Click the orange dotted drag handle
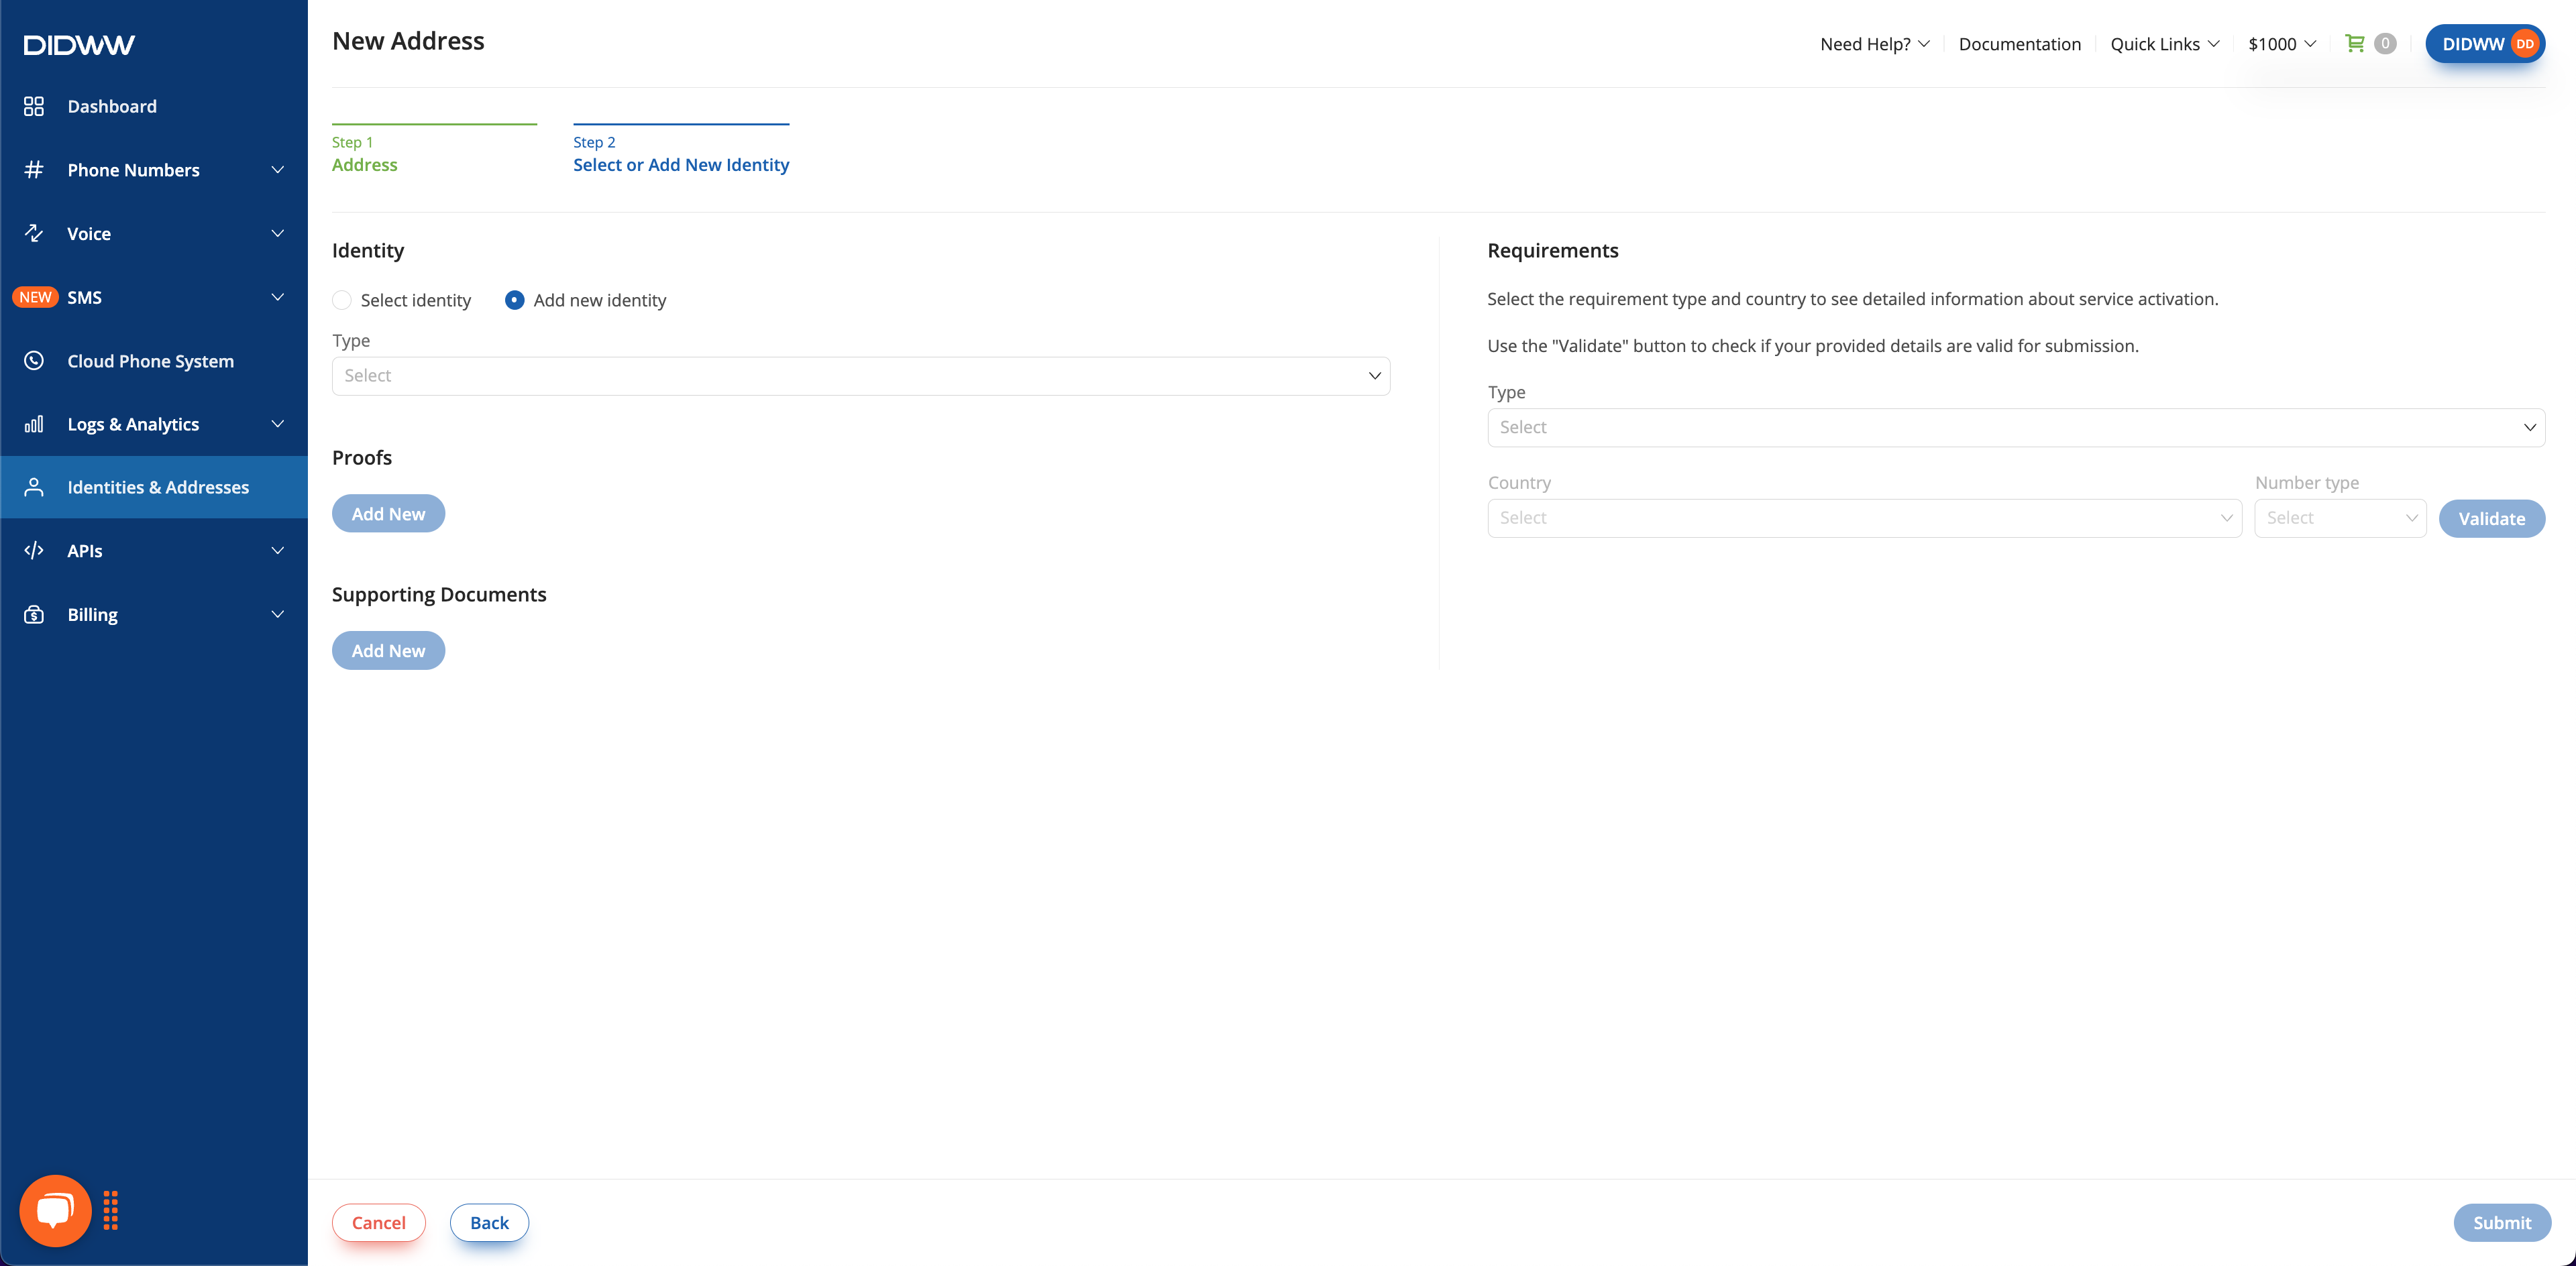The width and height of the screenshot is (2576, 1266). point(111,1210)
